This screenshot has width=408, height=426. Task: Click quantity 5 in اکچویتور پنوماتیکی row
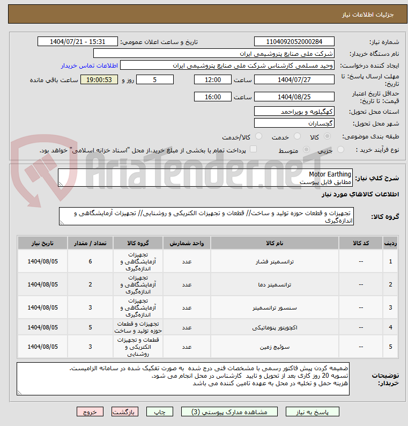(x=90, y=327)
